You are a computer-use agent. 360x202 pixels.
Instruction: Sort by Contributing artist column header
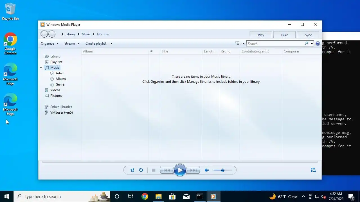coord(261,51)
